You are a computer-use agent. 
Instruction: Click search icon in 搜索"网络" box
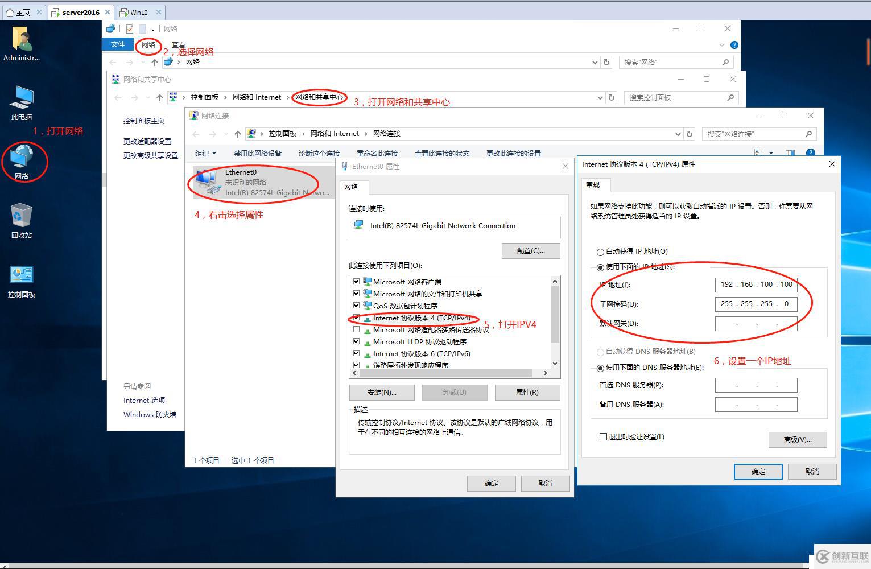[725, 62]
